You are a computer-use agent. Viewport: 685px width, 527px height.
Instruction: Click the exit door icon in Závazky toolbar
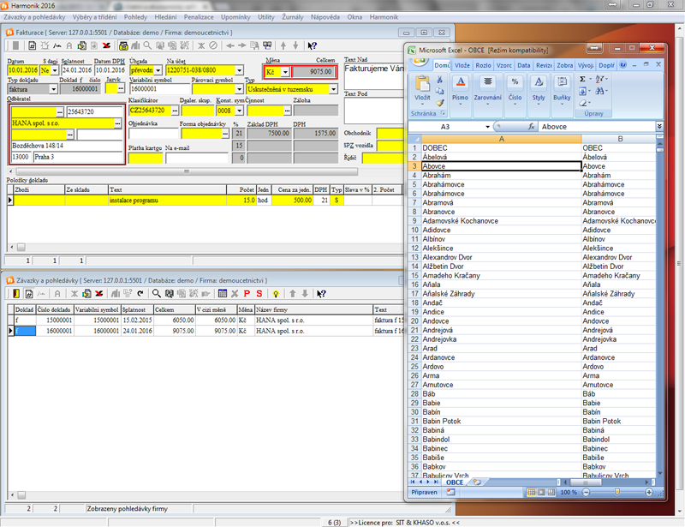tap(16, 293)
